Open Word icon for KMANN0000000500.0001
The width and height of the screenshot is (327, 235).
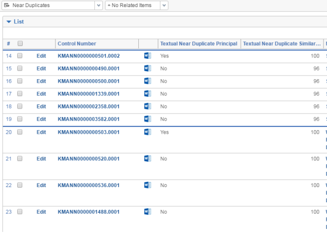pyautogui.click(x=148, y=81)
